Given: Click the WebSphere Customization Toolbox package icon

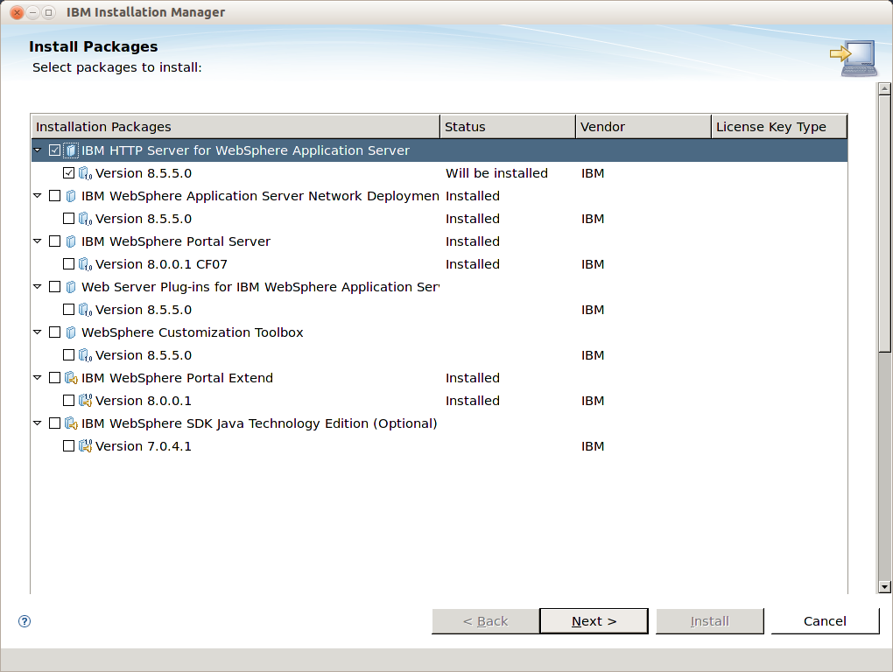Looking at the screenshot, I should [x=71, y=332].
